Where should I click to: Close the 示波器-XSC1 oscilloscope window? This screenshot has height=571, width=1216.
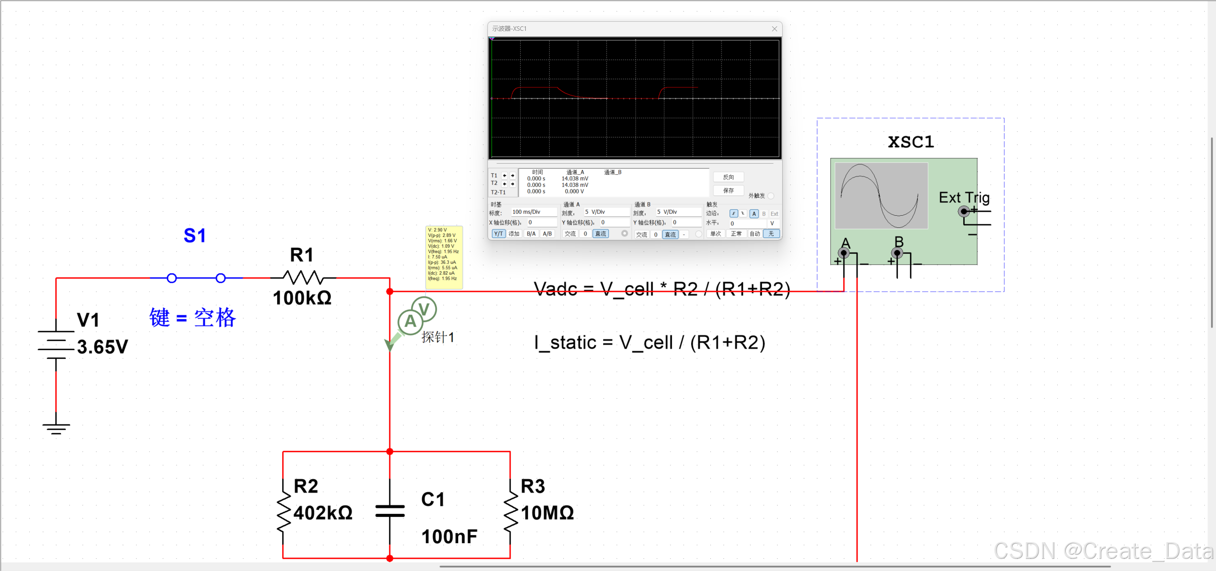click(x=775, y=29)
